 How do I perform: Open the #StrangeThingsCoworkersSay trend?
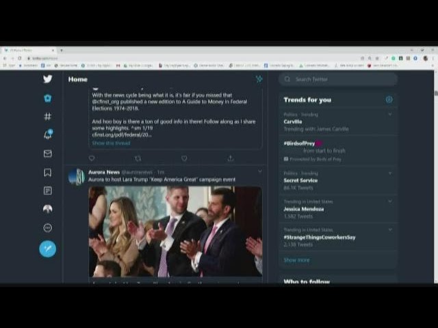(x=337, y=237)
